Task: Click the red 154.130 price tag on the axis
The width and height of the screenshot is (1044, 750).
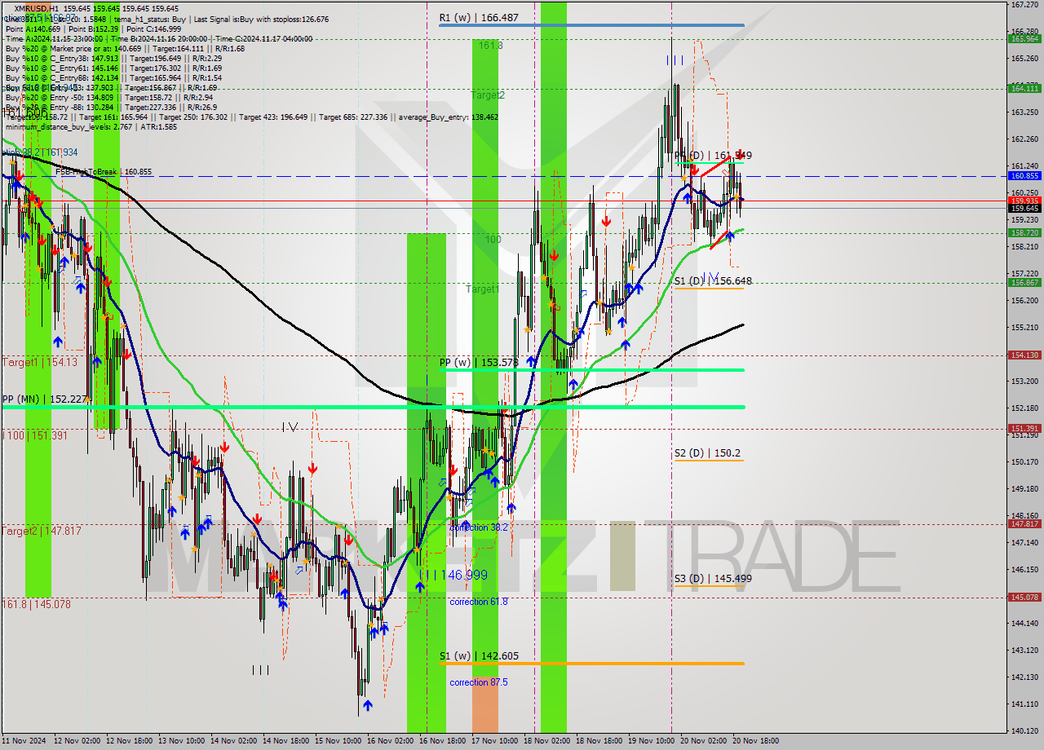Action: (x=1024, y=355)
